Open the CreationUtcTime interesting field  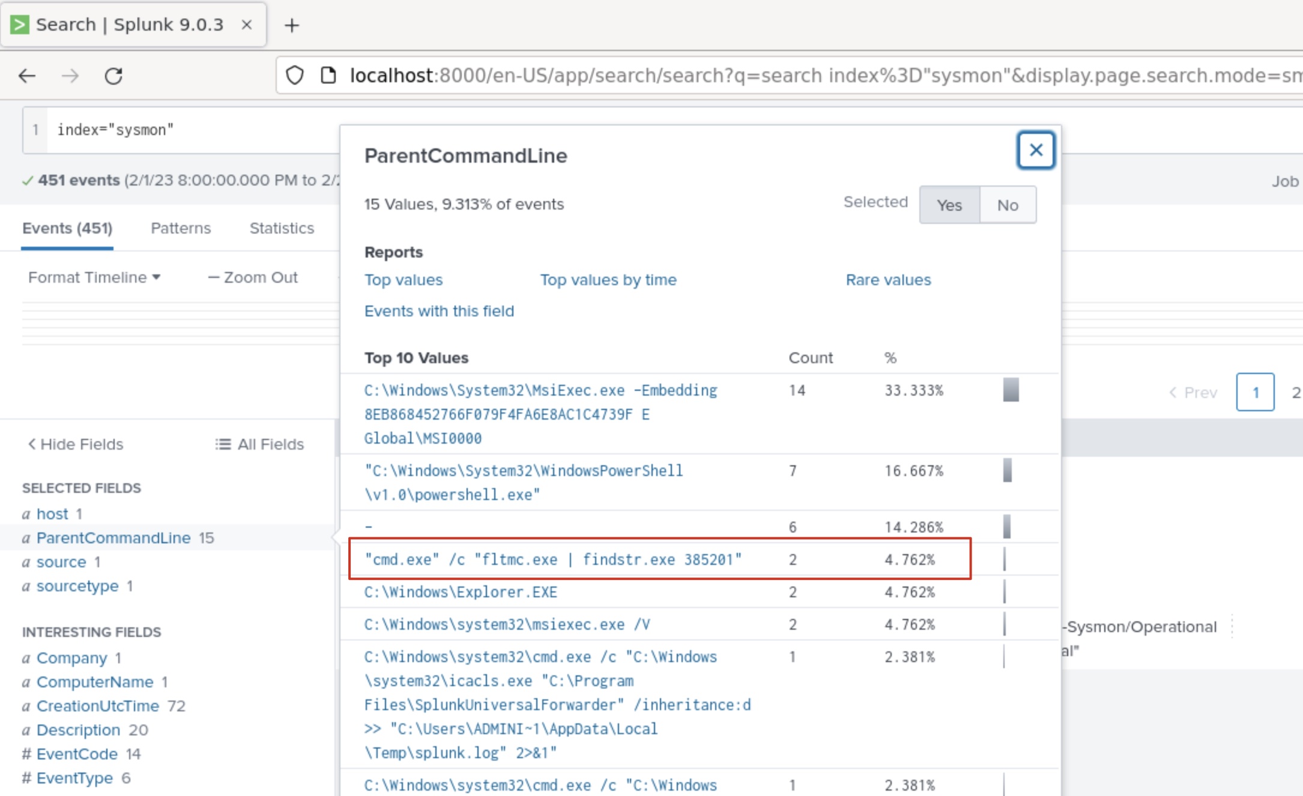pyautogui.click(x=98, y=706)
